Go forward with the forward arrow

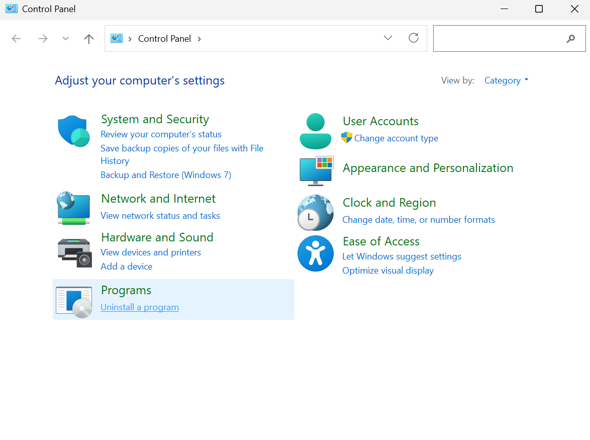[43, 38]
